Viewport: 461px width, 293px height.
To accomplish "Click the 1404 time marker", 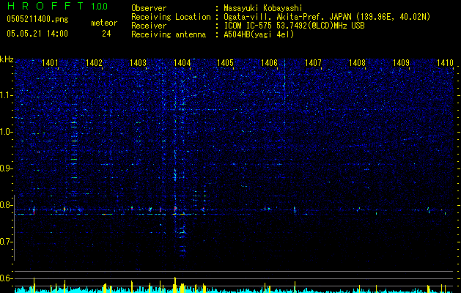I will point(182,62).
